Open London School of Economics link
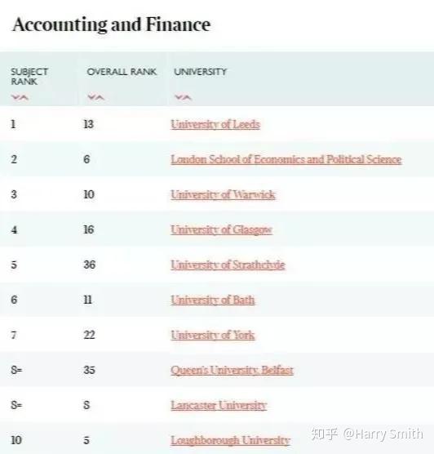434x454 pixels. [286, 159]
